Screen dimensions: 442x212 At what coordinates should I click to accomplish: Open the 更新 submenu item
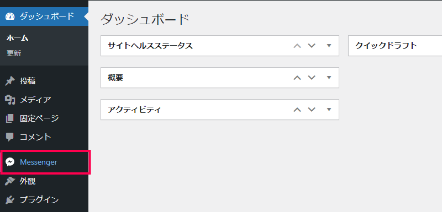coord(14,53)
